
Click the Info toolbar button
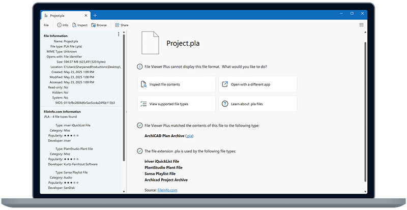[63, 25]
